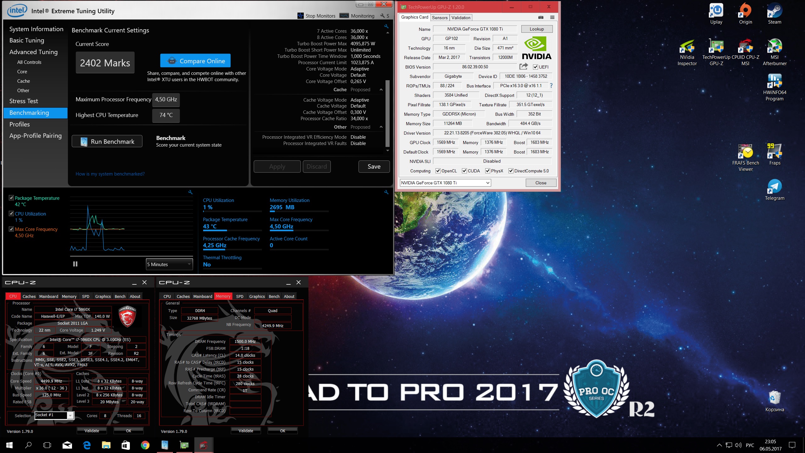Open Task View on taskbar
Viewport: 805px width, 453px height.
tap(47, 445)
